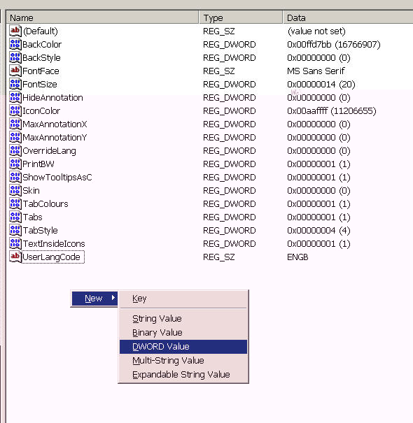Click the Tabs DWORD icon
The width and height of the screenshot is (413, 423).
click(15, 217)
